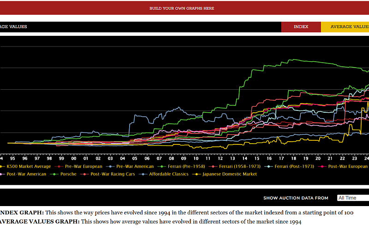Click the Ferrari (1958-1973) legend marker
This screenshot has height=230, width=369.
coord(213,166)
